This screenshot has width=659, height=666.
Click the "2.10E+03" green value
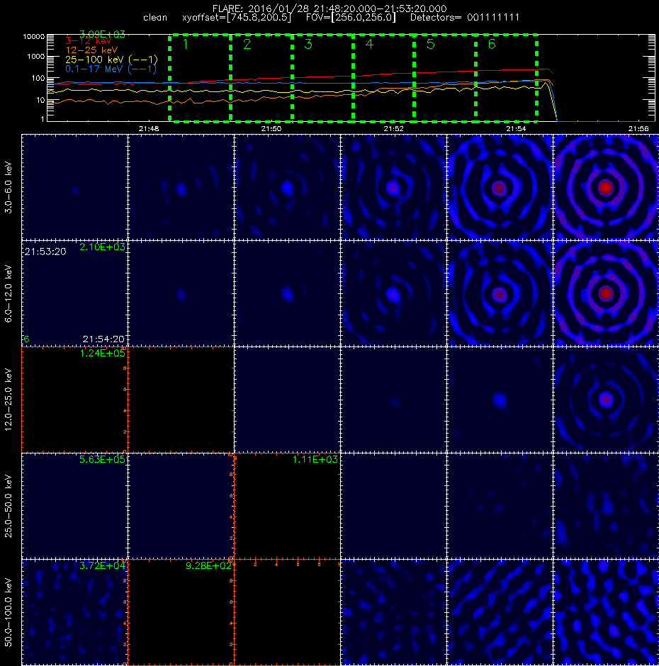pyautogui.click(x=103, y=247)
